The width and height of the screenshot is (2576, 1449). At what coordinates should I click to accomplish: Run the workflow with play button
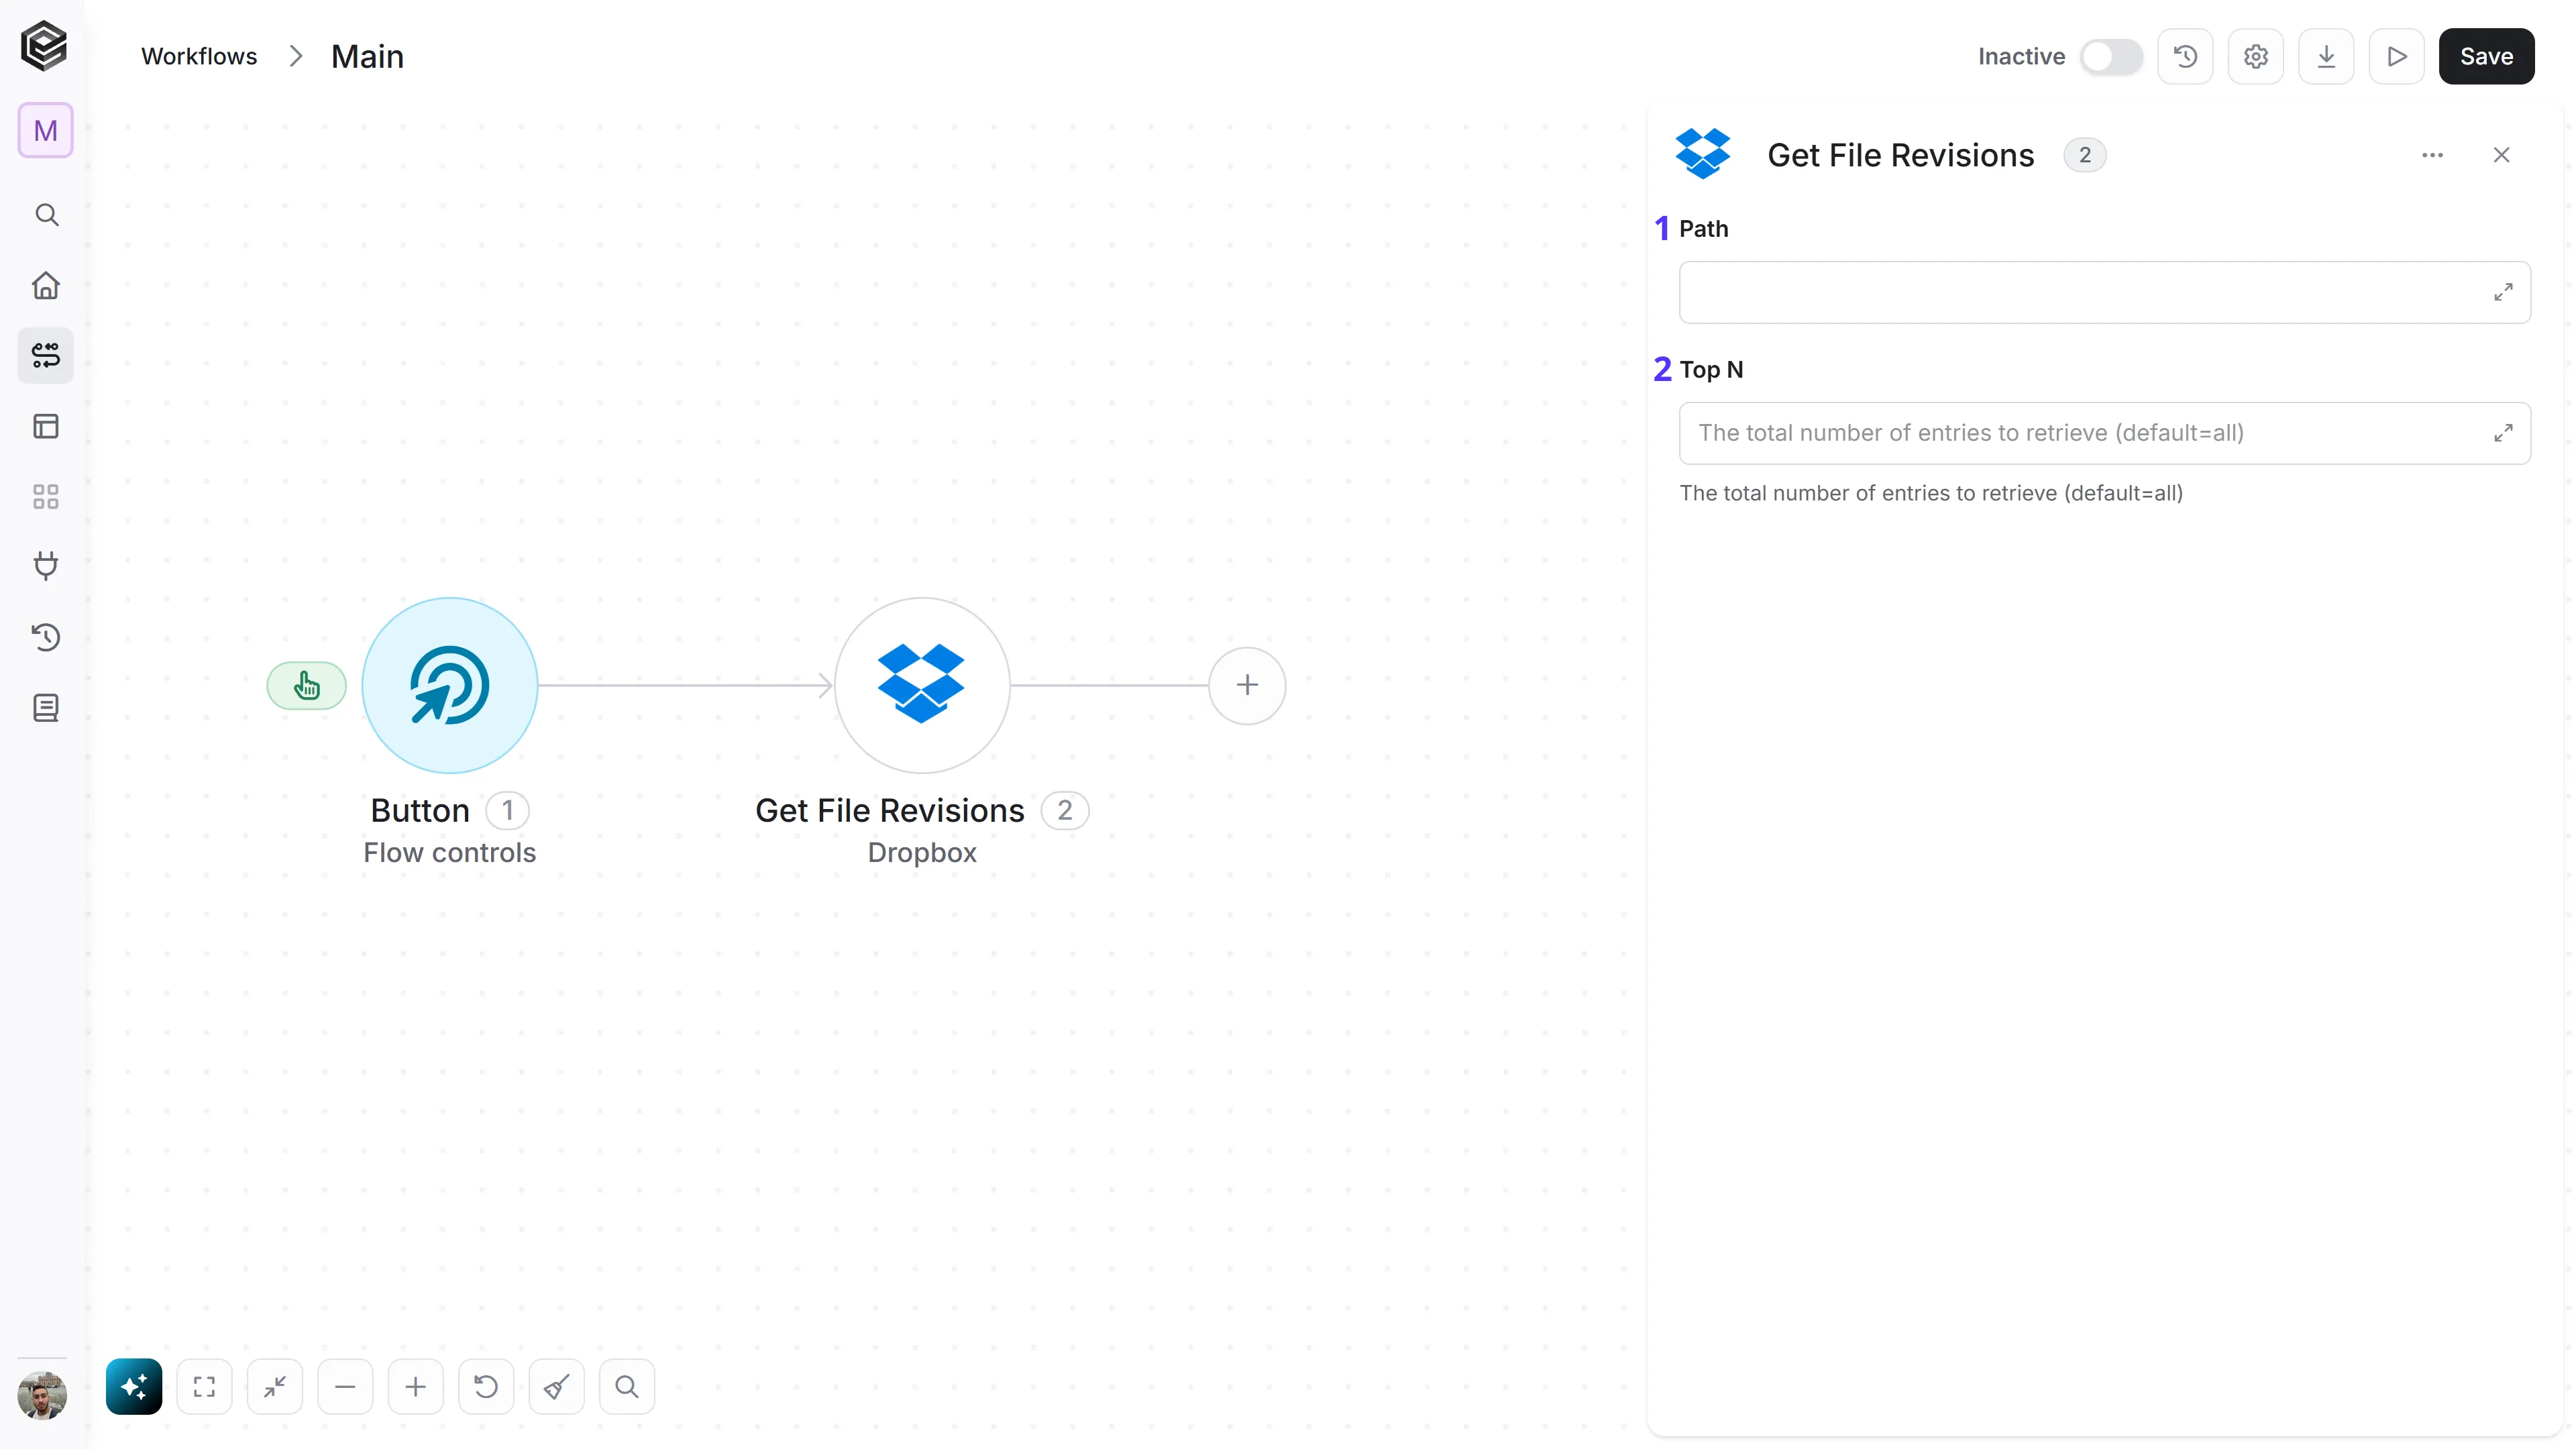pyautogui.click(x=2396, y=56)
